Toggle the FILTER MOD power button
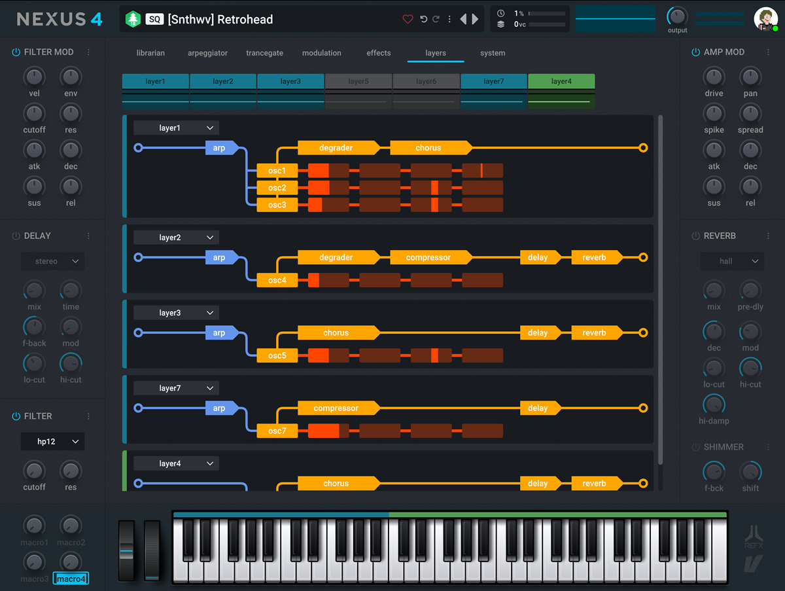 14,52
